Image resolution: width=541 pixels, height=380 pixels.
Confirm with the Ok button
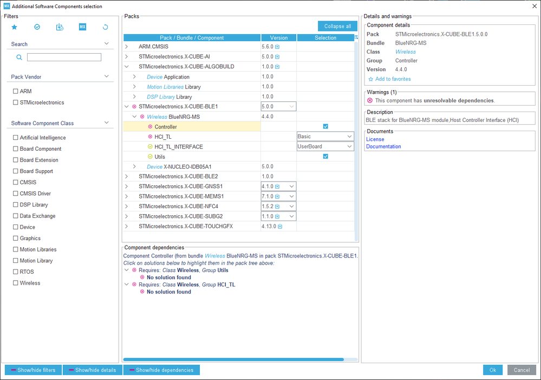tap(493, 370)
